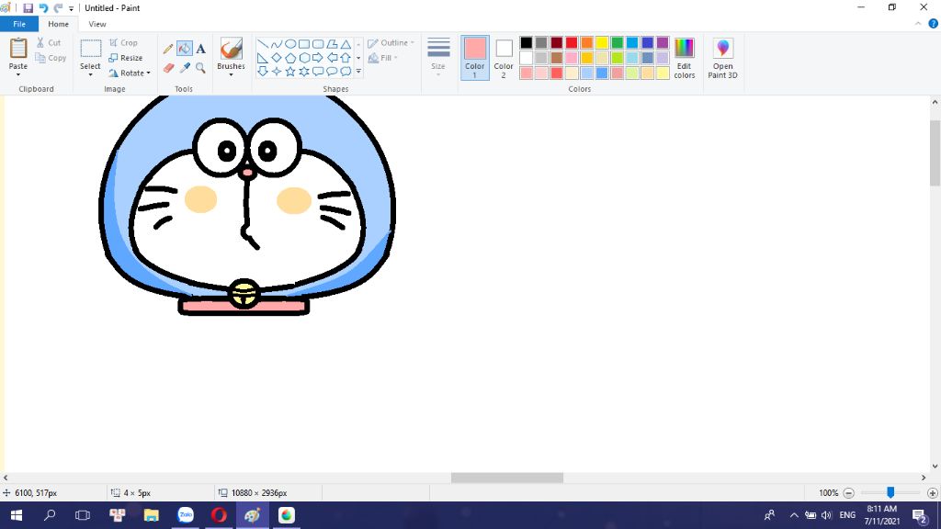The image size is (941, 529).
Task: Click the Paste clipboard icon
Action: 18,48
